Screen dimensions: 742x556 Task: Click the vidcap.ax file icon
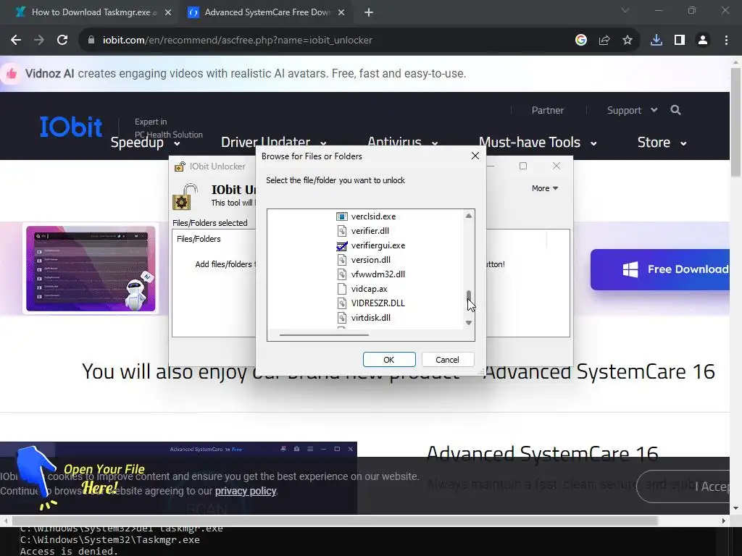click(342, 289)
